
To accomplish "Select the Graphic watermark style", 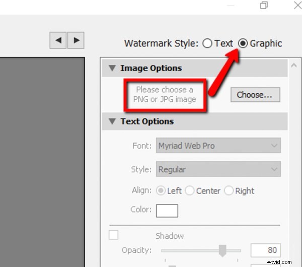I will [243, 43].
